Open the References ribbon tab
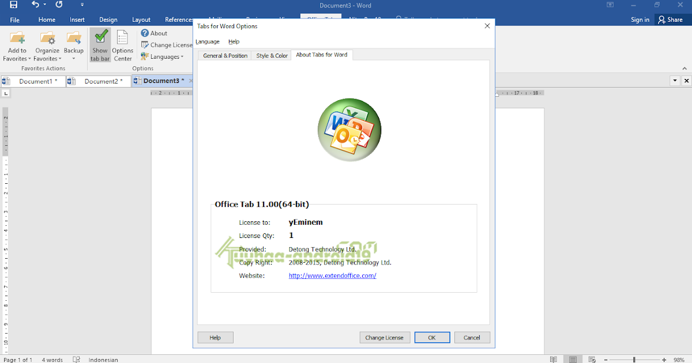Screen dimensions: 692x363 (179, 20)
